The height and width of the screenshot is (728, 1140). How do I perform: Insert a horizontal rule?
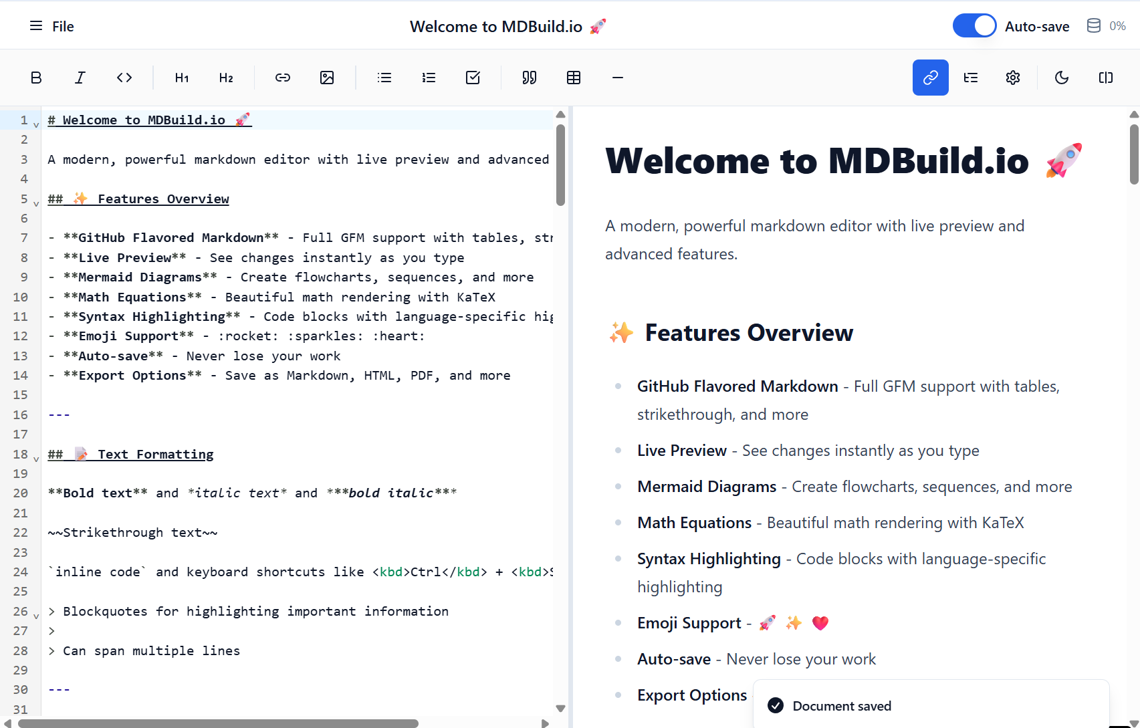[617, 78]
